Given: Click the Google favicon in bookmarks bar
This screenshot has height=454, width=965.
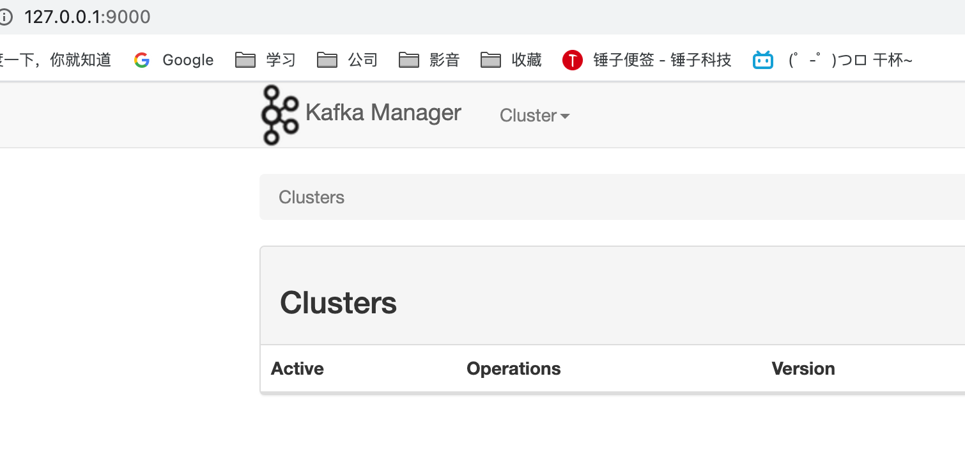Looking at the screenshot, I should (142, 60).
